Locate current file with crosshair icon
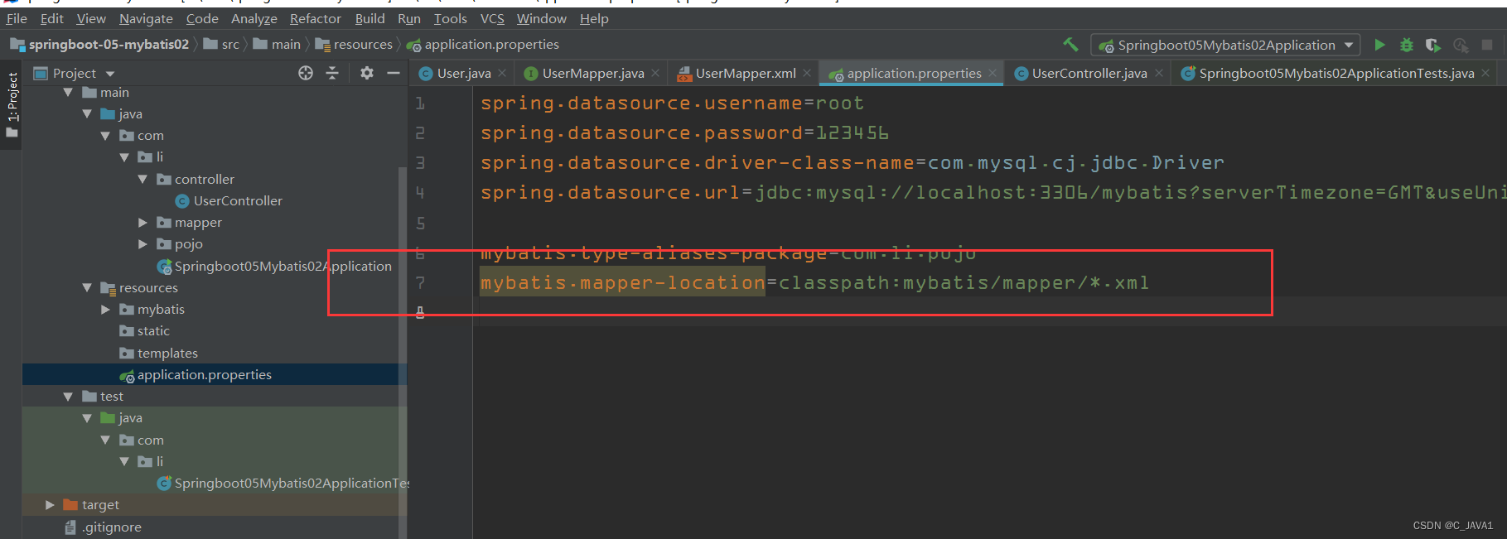The width and height of the screenshot is (1507, 539). coord(306,73)
